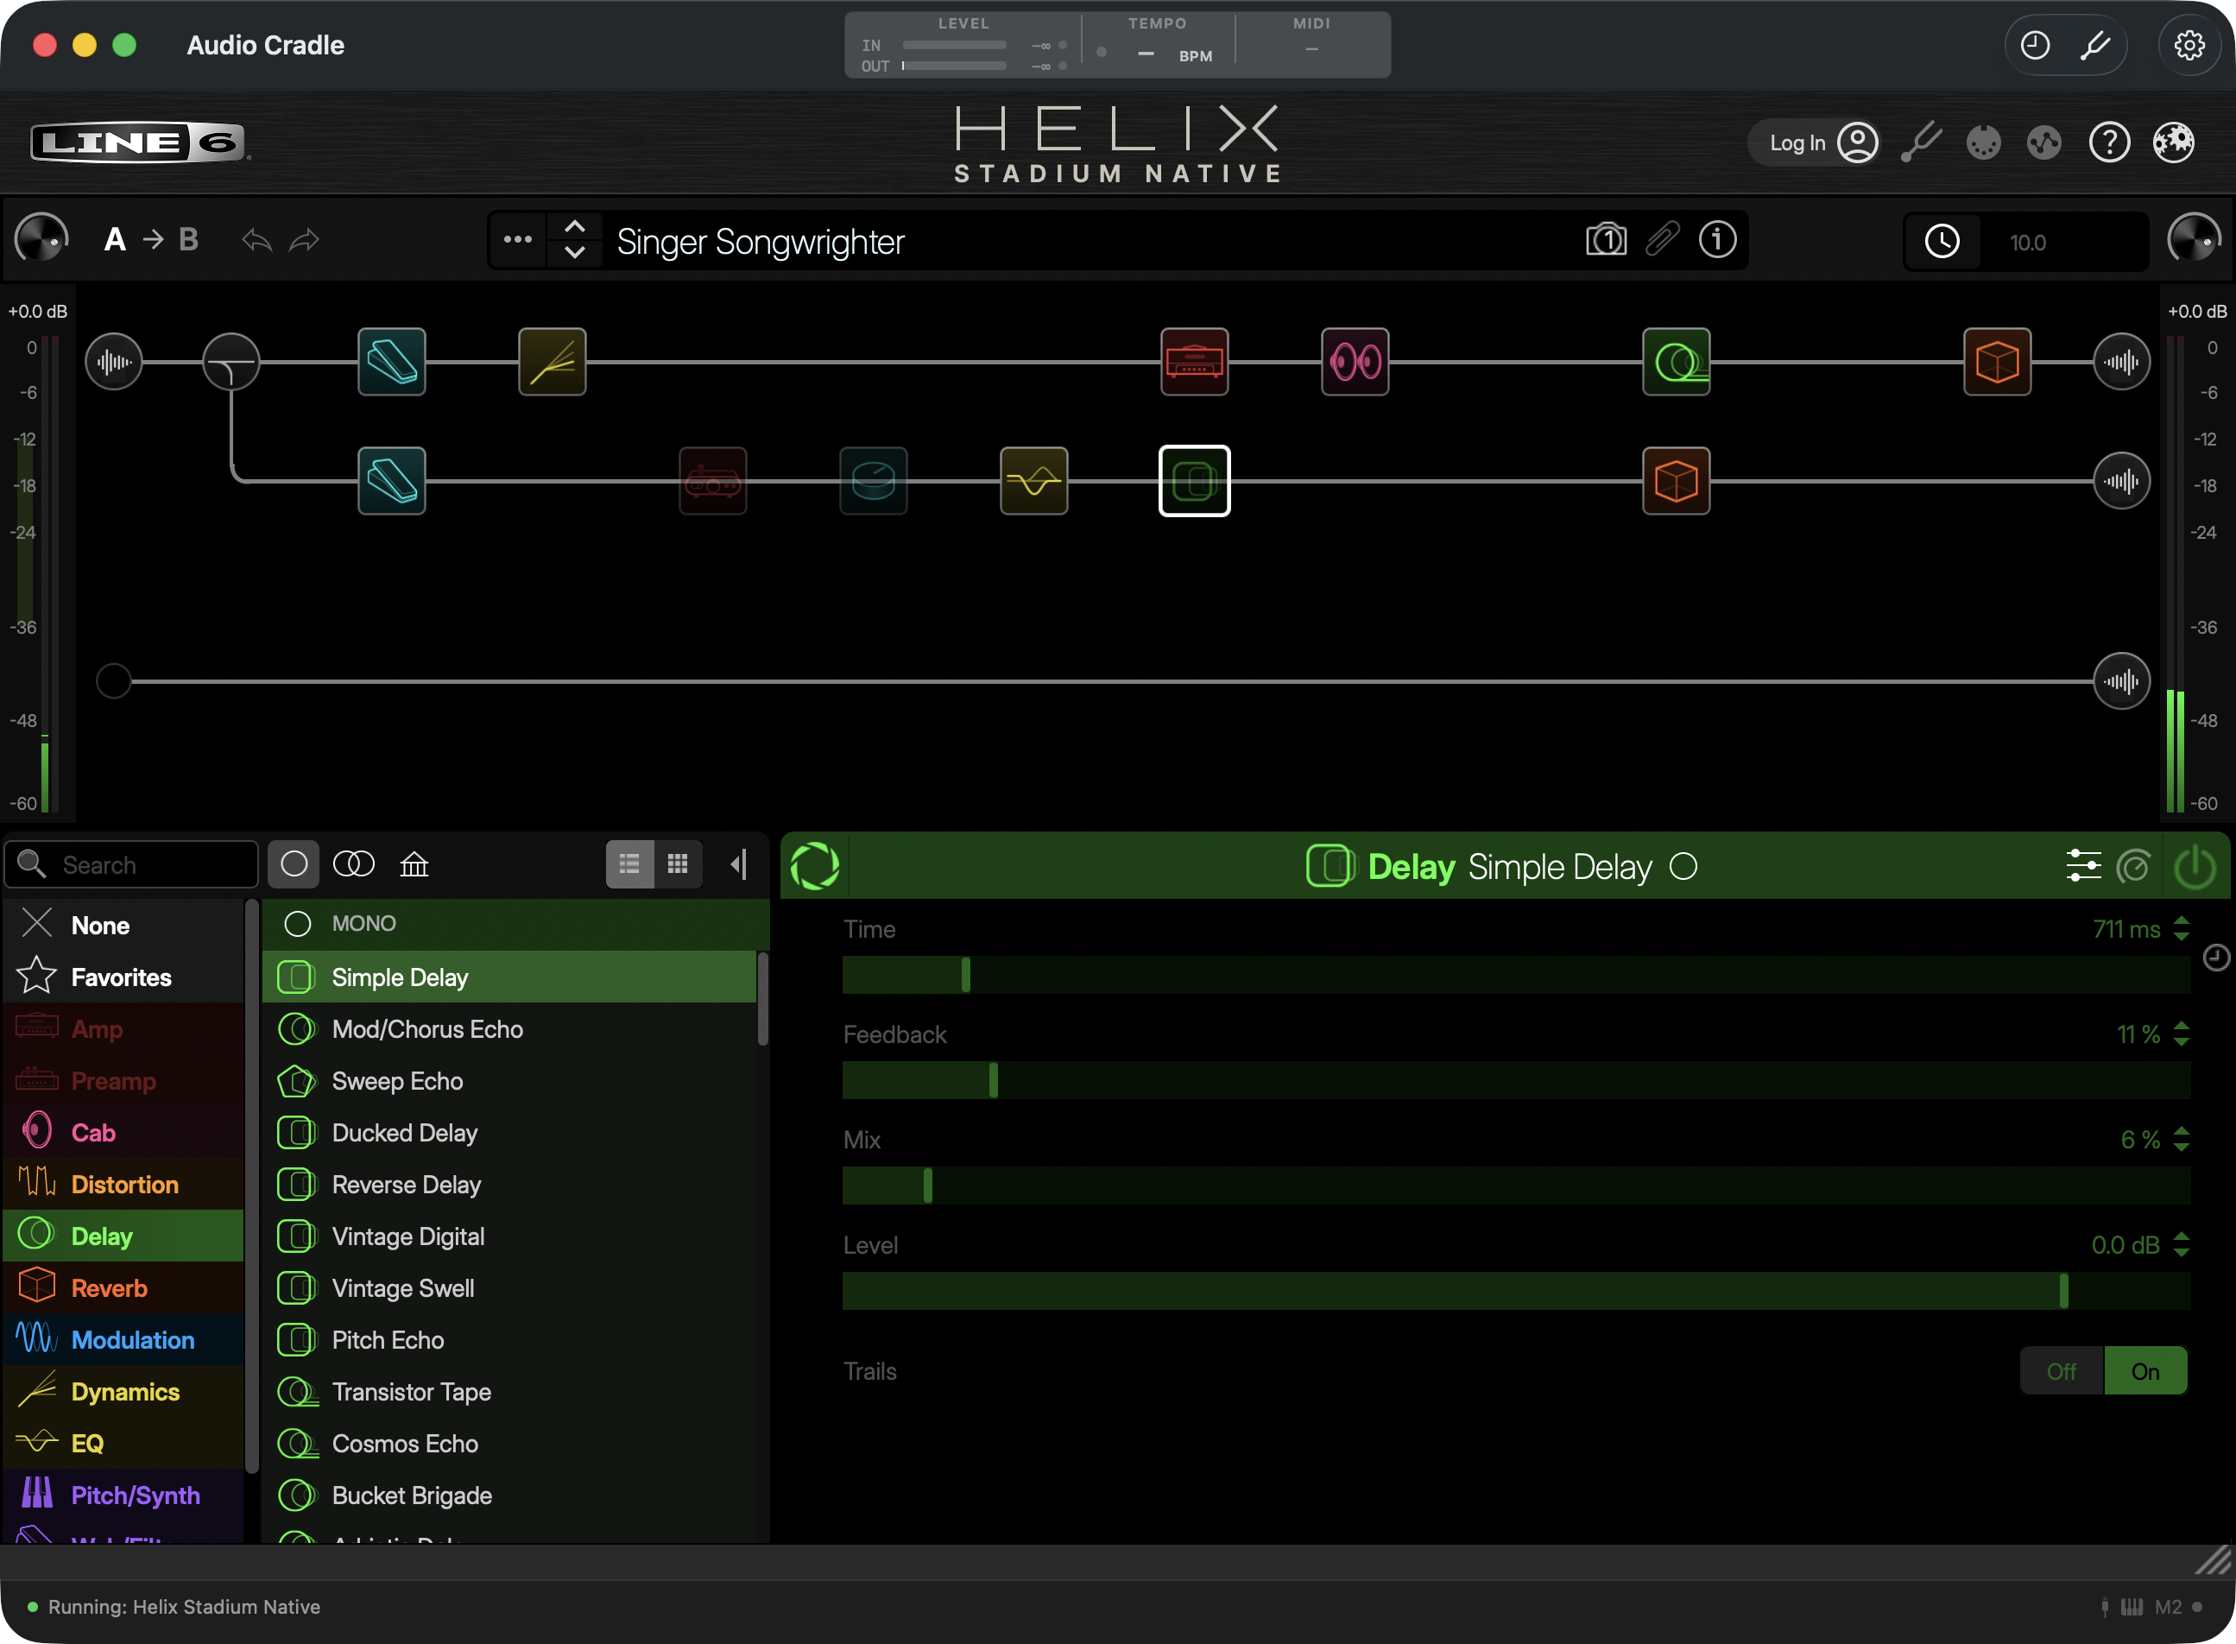Select the dimmed preamp block on lower path
Screen dimensions: 2236x1644
click(x=712, y=482)
